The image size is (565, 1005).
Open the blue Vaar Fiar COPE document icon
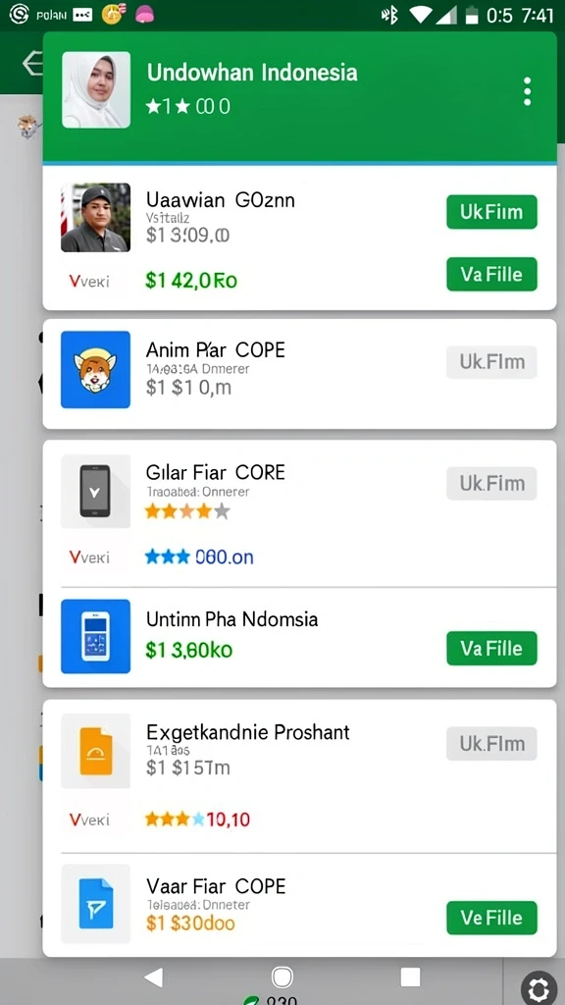click(x=95, y=904)
